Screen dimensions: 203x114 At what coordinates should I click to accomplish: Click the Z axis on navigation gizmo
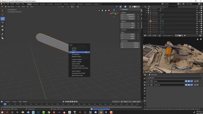tap(114, 10)
